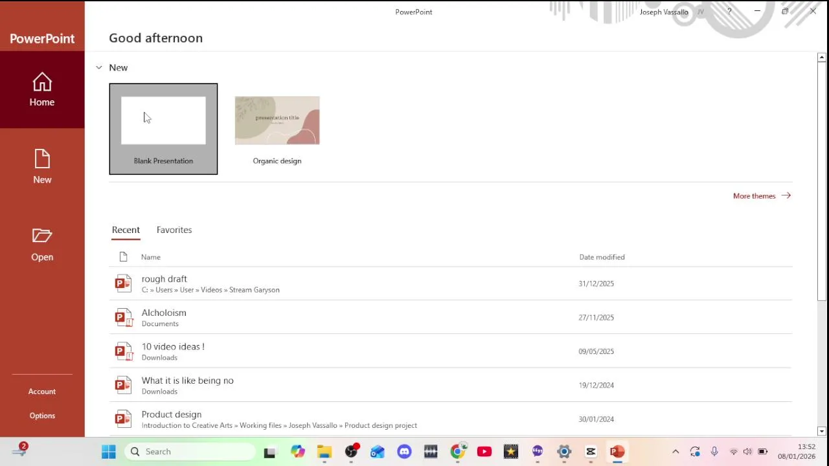Click the scrollbar up arrow

[821, 58]
